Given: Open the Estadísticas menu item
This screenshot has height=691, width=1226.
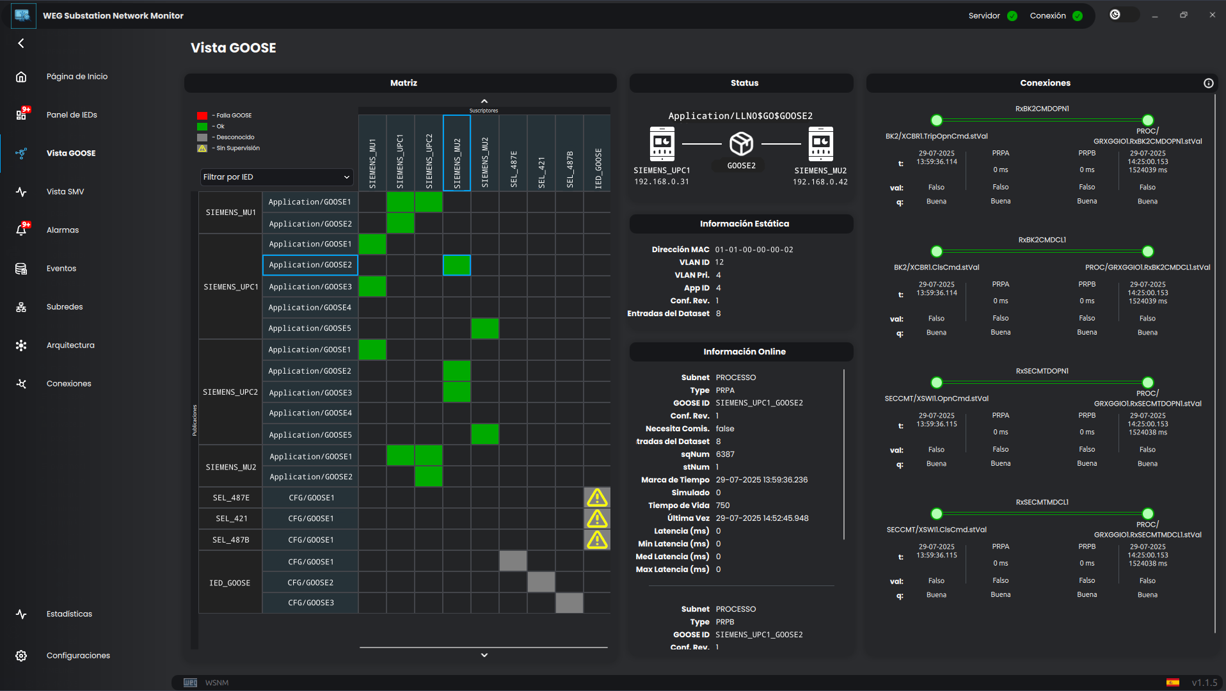Looking at the screenshot, I should coord(69,614).
